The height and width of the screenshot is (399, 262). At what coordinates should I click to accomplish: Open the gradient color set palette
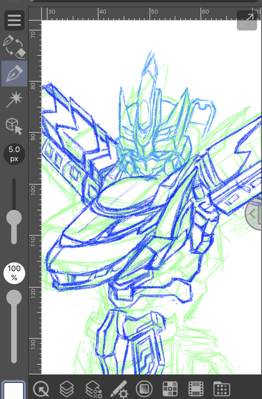click(144, 389)
